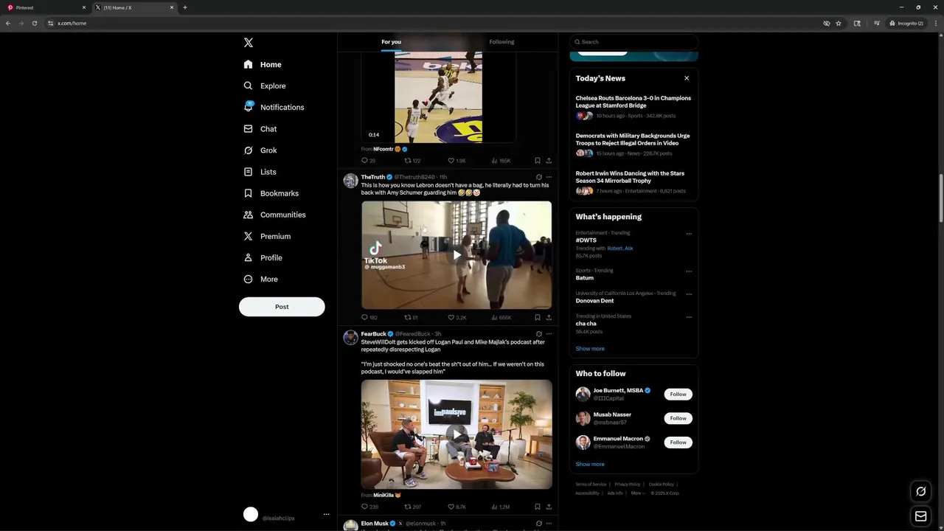
Task: Open options for Batum trend
Action: point(689,271)
